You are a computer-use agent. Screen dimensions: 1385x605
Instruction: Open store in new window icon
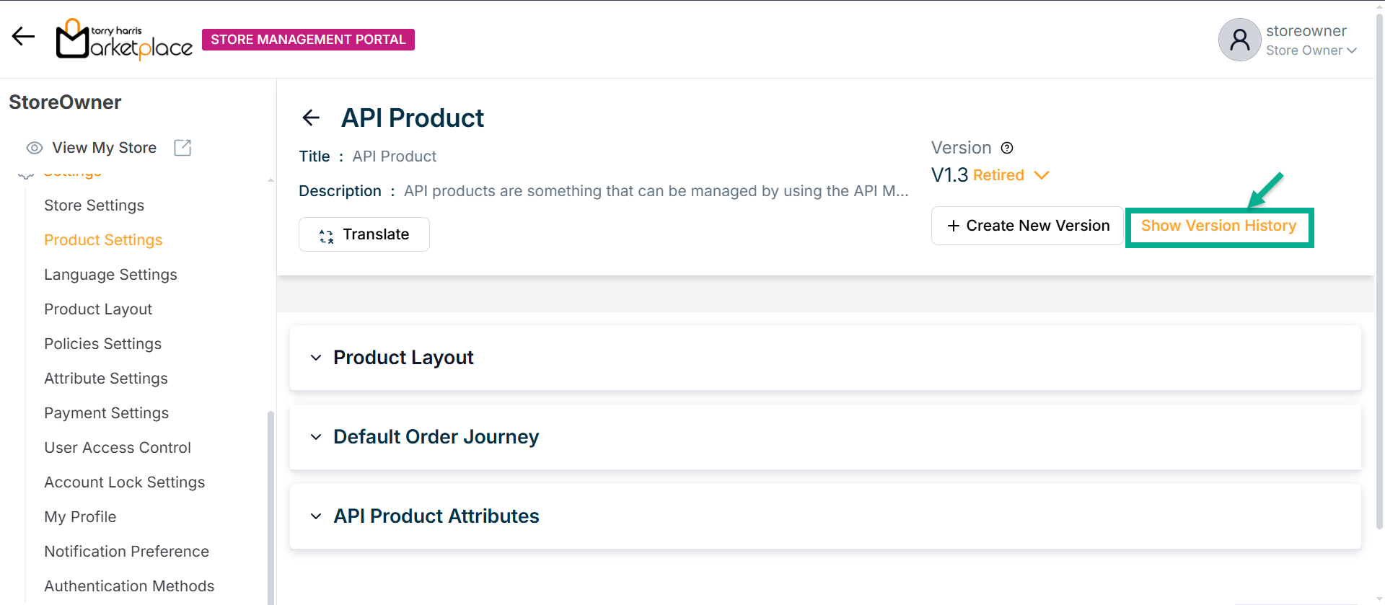(183, 148)
